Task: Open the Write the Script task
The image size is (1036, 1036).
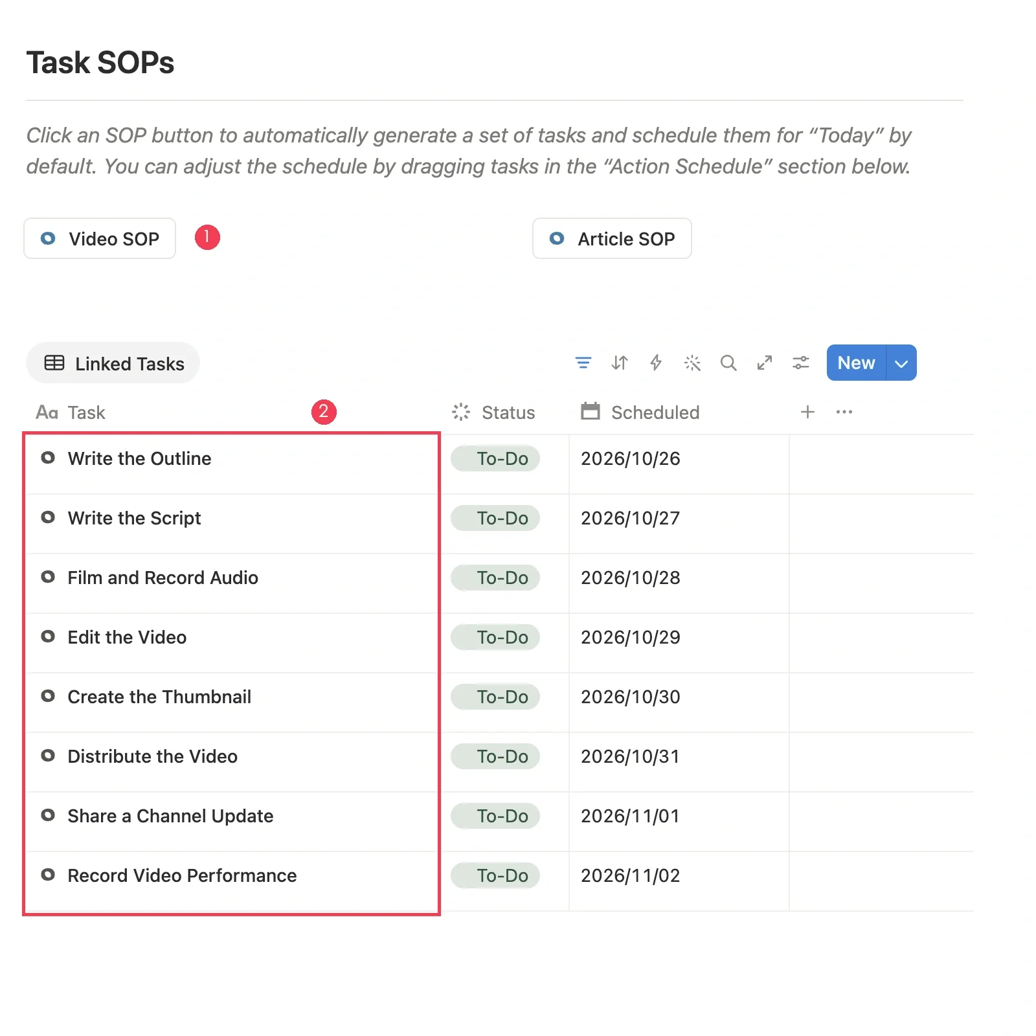Action: click(x=134, y=518)
